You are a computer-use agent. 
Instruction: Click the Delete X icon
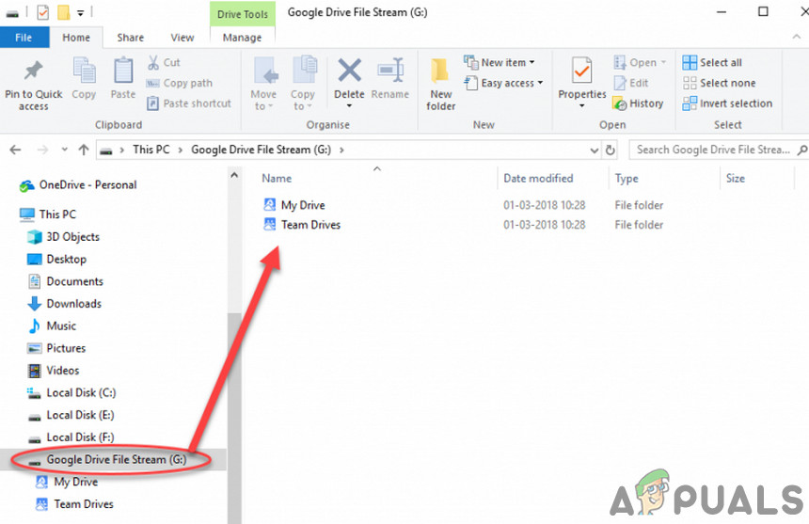pos(349,71)
